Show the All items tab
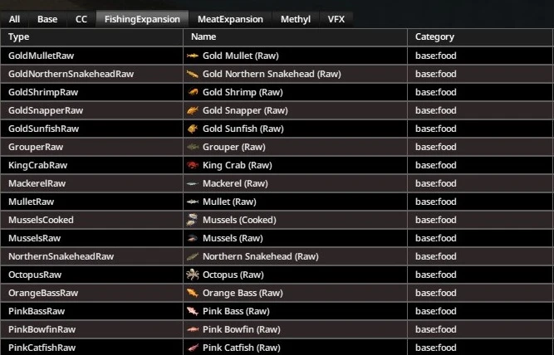Image resolution: width=554 pixels, height=355 pixels. click(15, 18)
